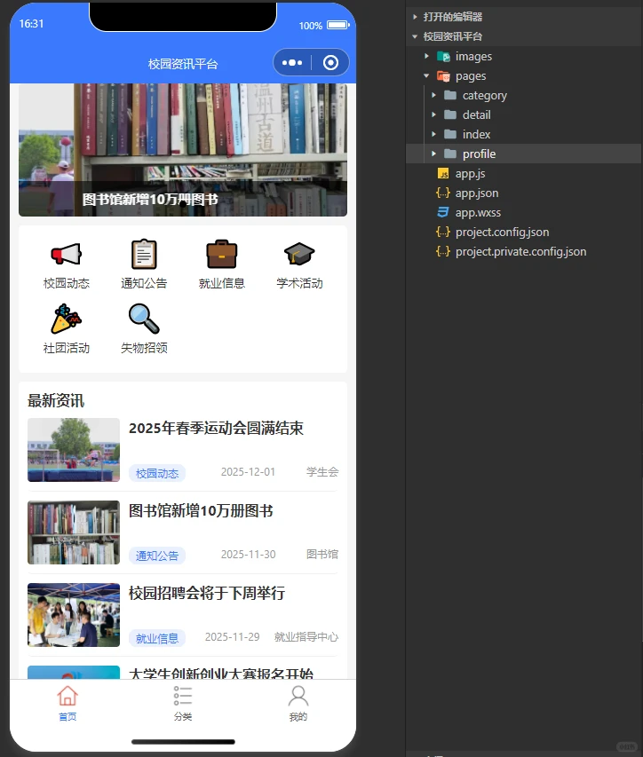Click the 通知公告 tag on library article
Screen dimensions: 643x757
(x=157, y=556)
